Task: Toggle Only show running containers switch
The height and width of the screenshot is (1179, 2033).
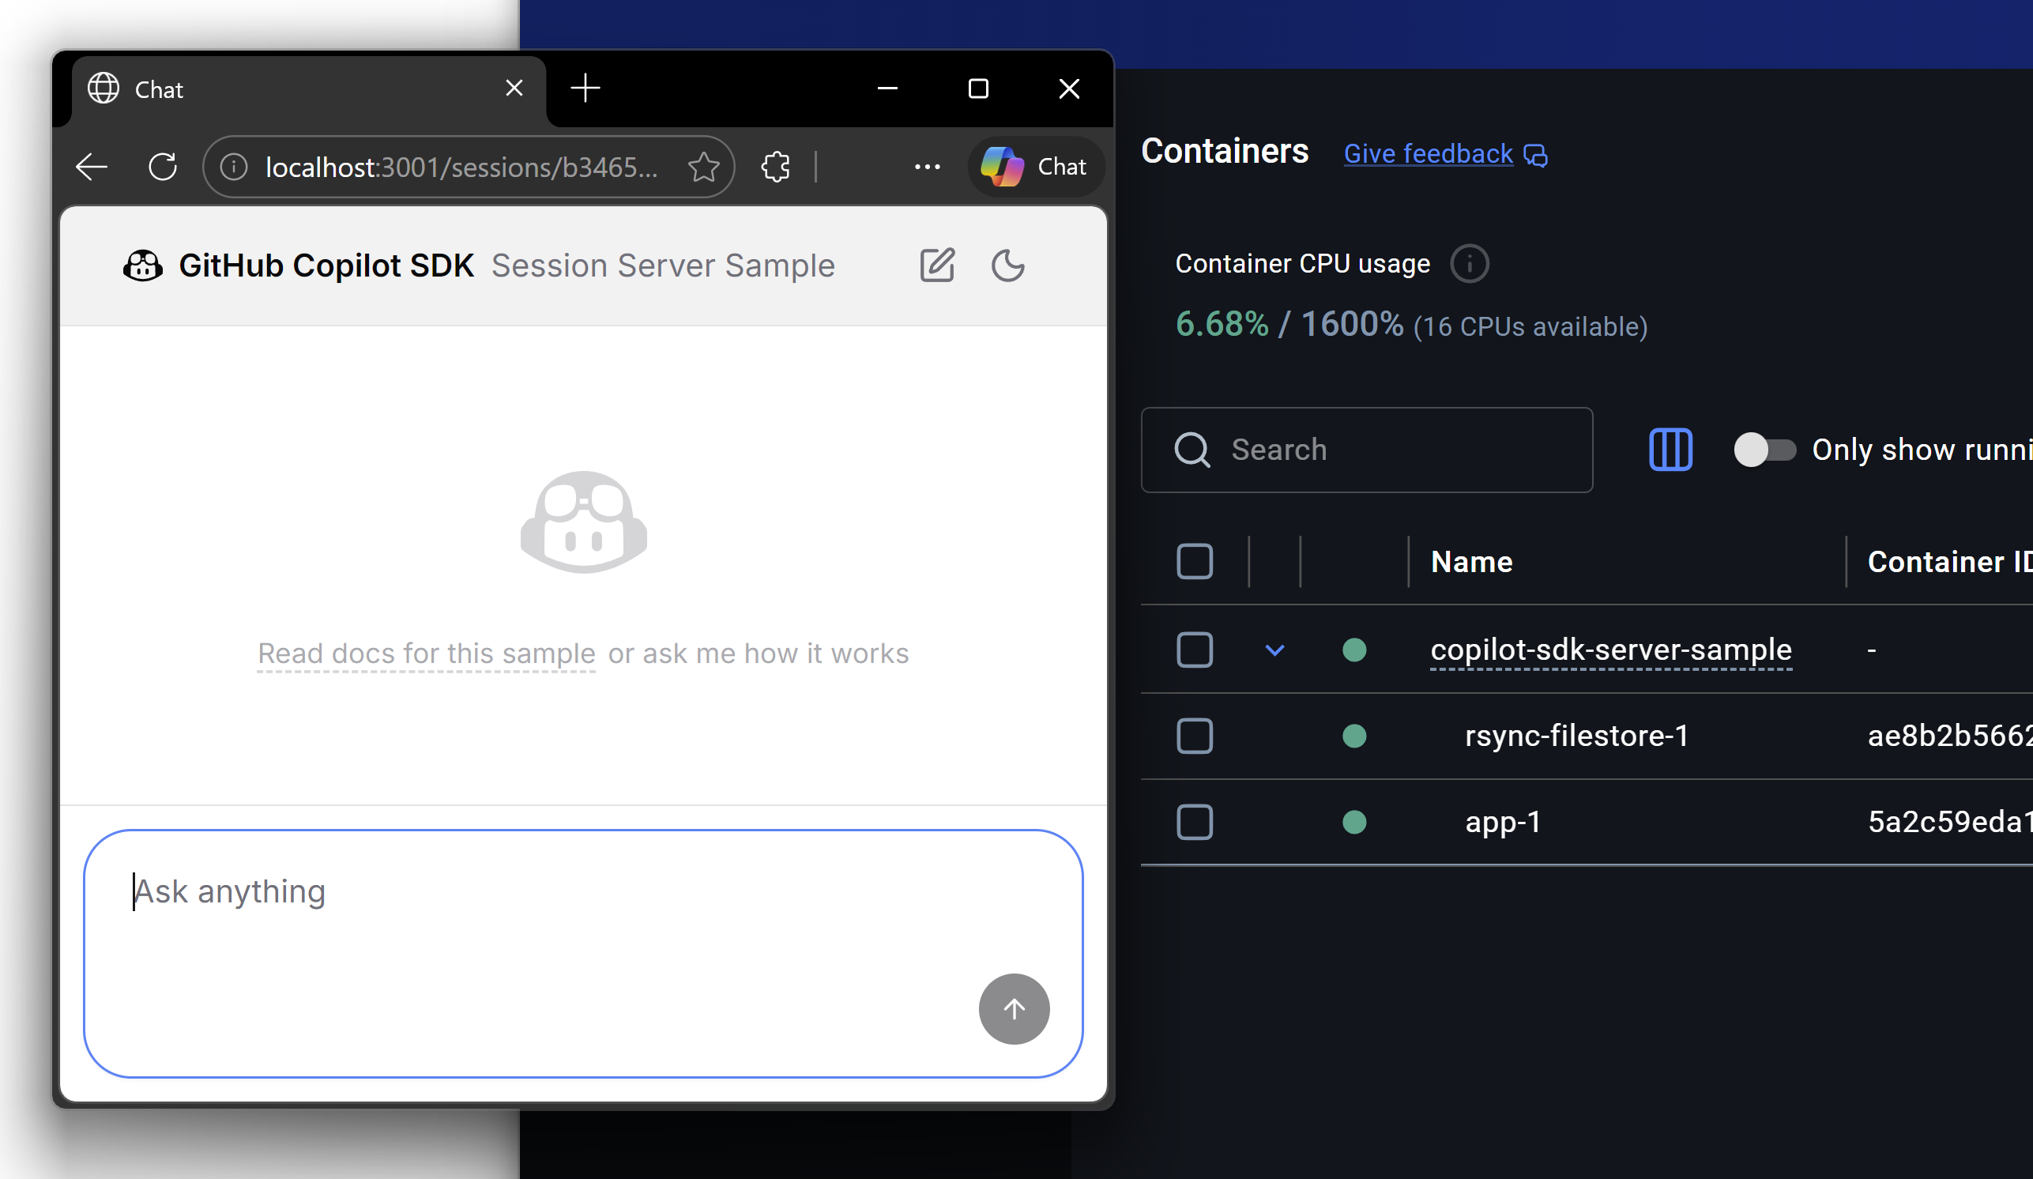Action: [x=1764, y=450]
